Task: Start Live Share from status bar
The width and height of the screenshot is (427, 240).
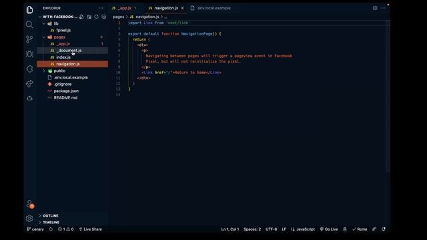Action: [91, 229]
